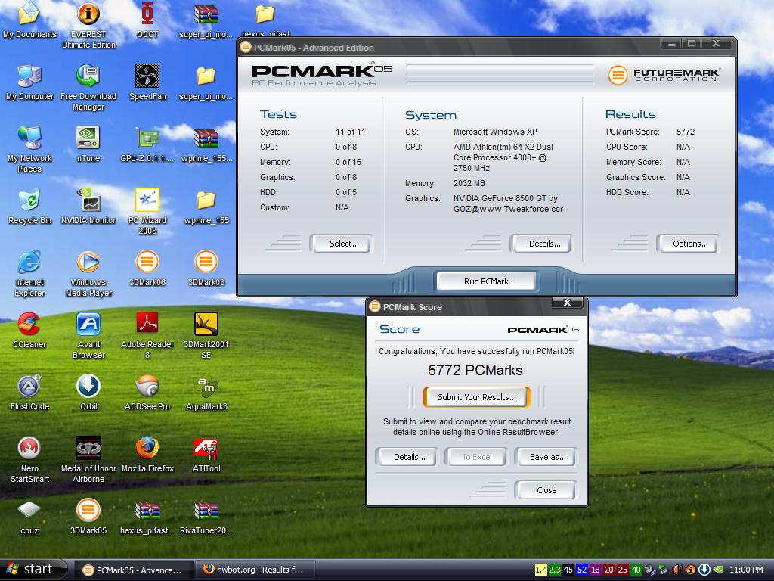Select the hexus_pifast archive icon beside 3DMark05

pyautogui.click(x=147, y=516)
